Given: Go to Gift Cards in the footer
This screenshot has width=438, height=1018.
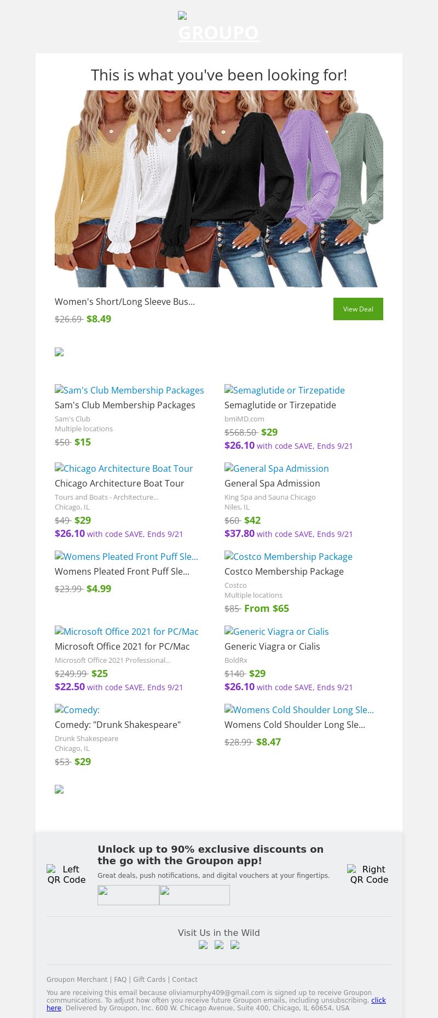Looking at the screenshot, I should (x=149, y=980).
